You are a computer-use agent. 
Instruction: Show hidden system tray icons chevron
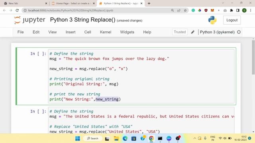tap(194, 138)
